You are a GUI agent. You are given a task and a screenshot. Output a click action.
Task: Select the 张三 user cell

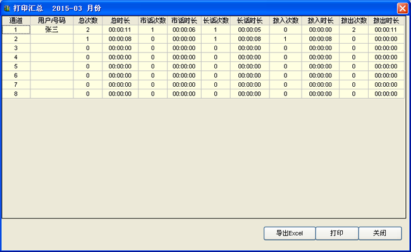click(x=52, y=30)
